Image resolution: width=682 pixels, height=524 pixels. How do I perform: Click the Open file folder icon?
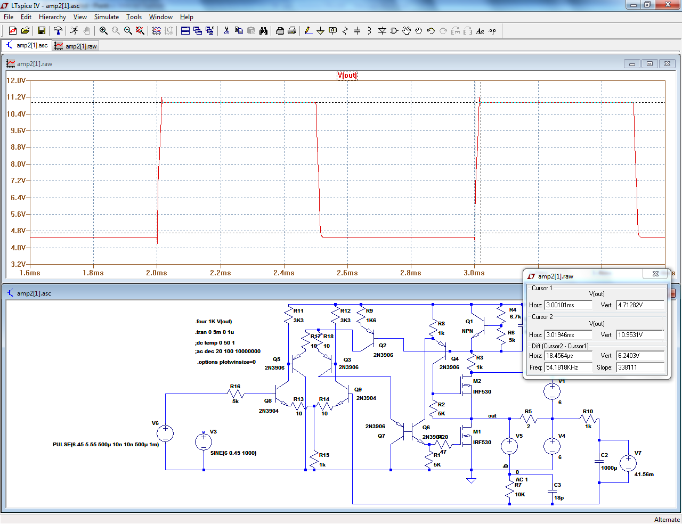(25, 31)
